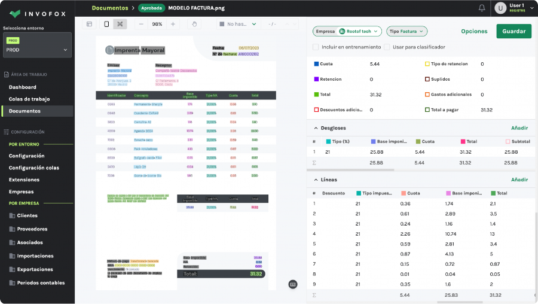
Task: Toggle the layout panel icon in viewer toolbar
Action: pyautogui.click(x=89, y=24)
